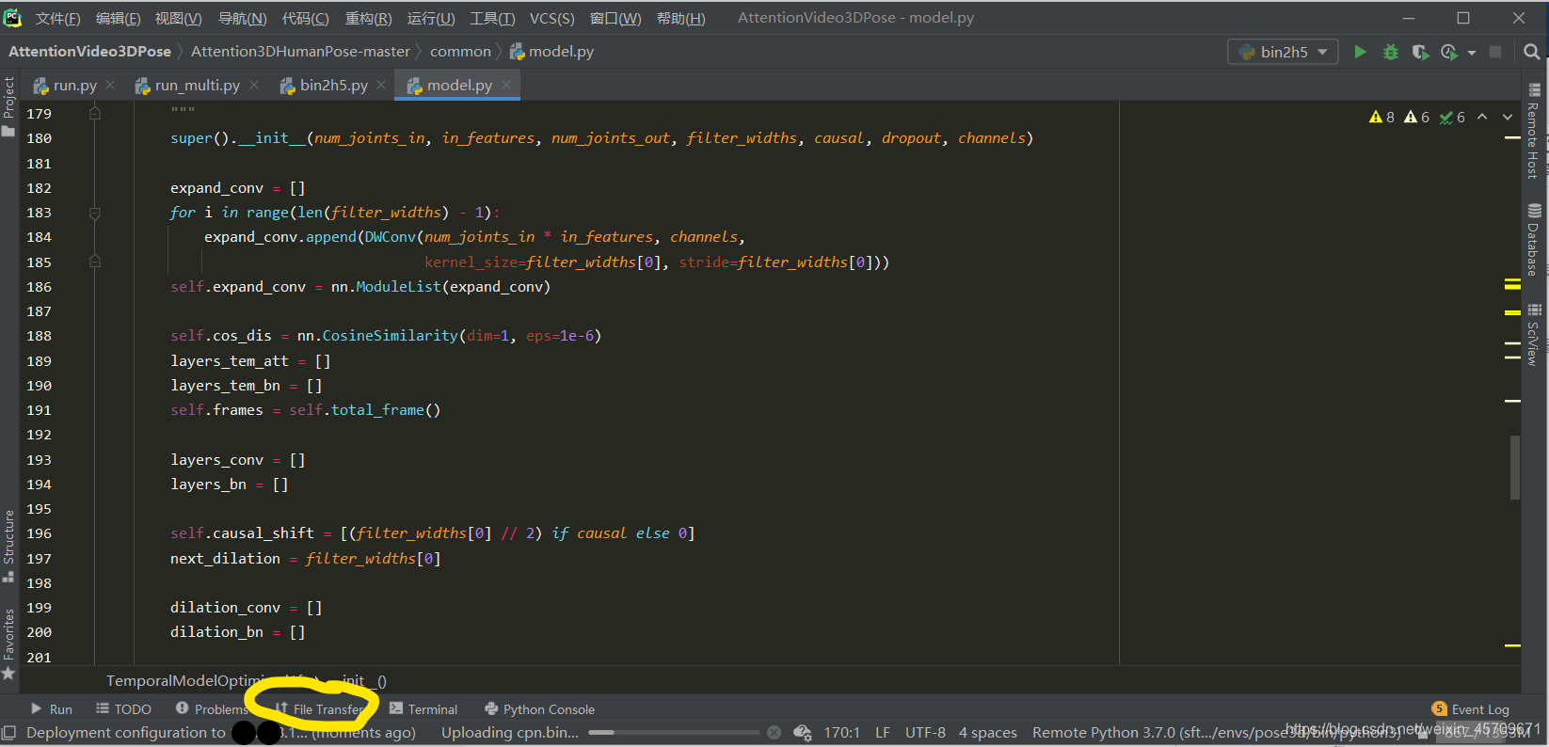Open Search Everywhere magnifier icon
This screenshot has height=747, width=1549.
(x=1531, y=52)
